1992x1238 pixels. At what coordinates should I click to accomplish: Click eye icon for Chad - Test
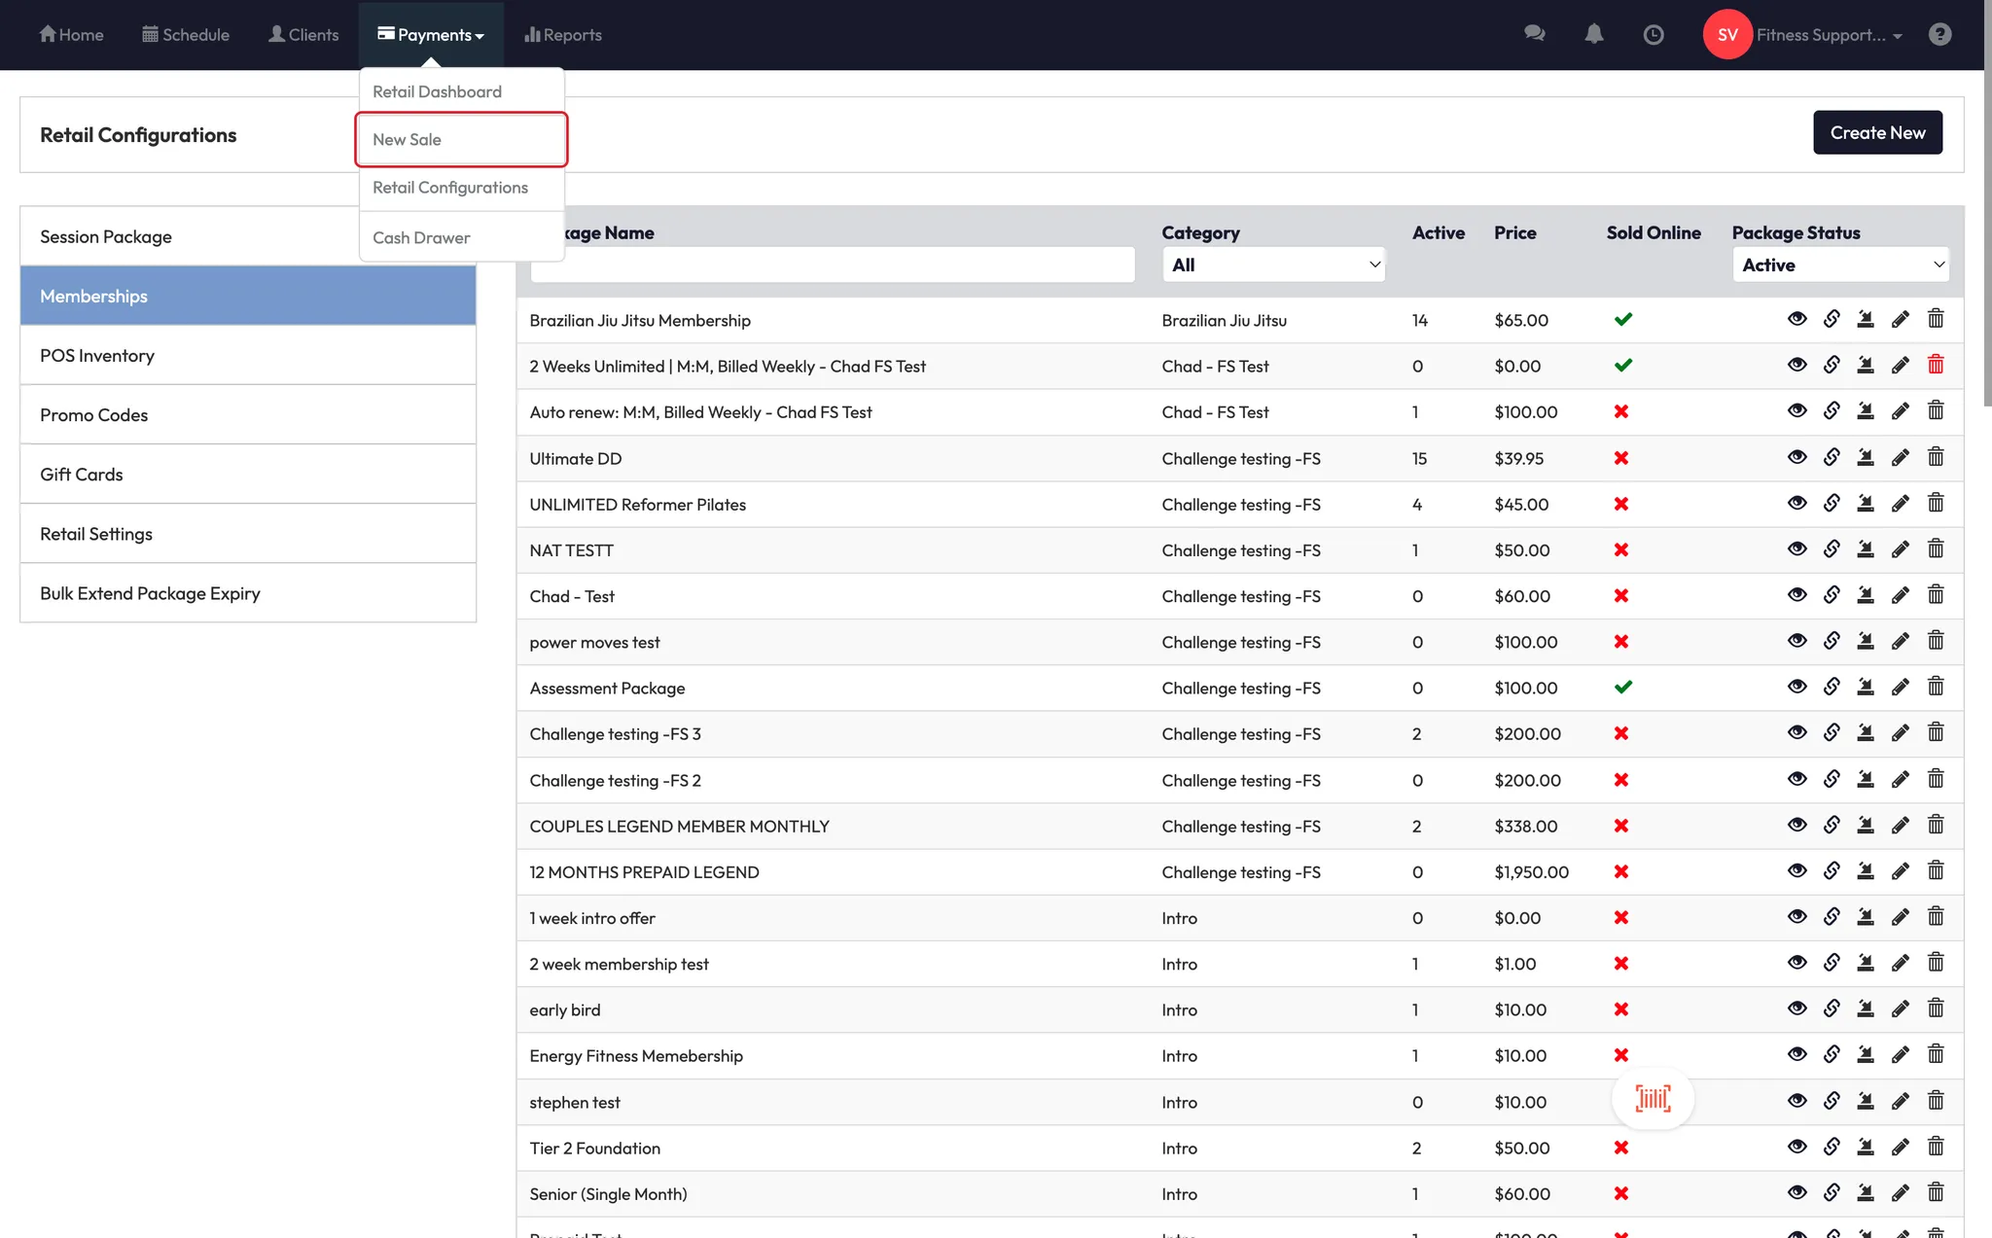tap(1796, 596)
